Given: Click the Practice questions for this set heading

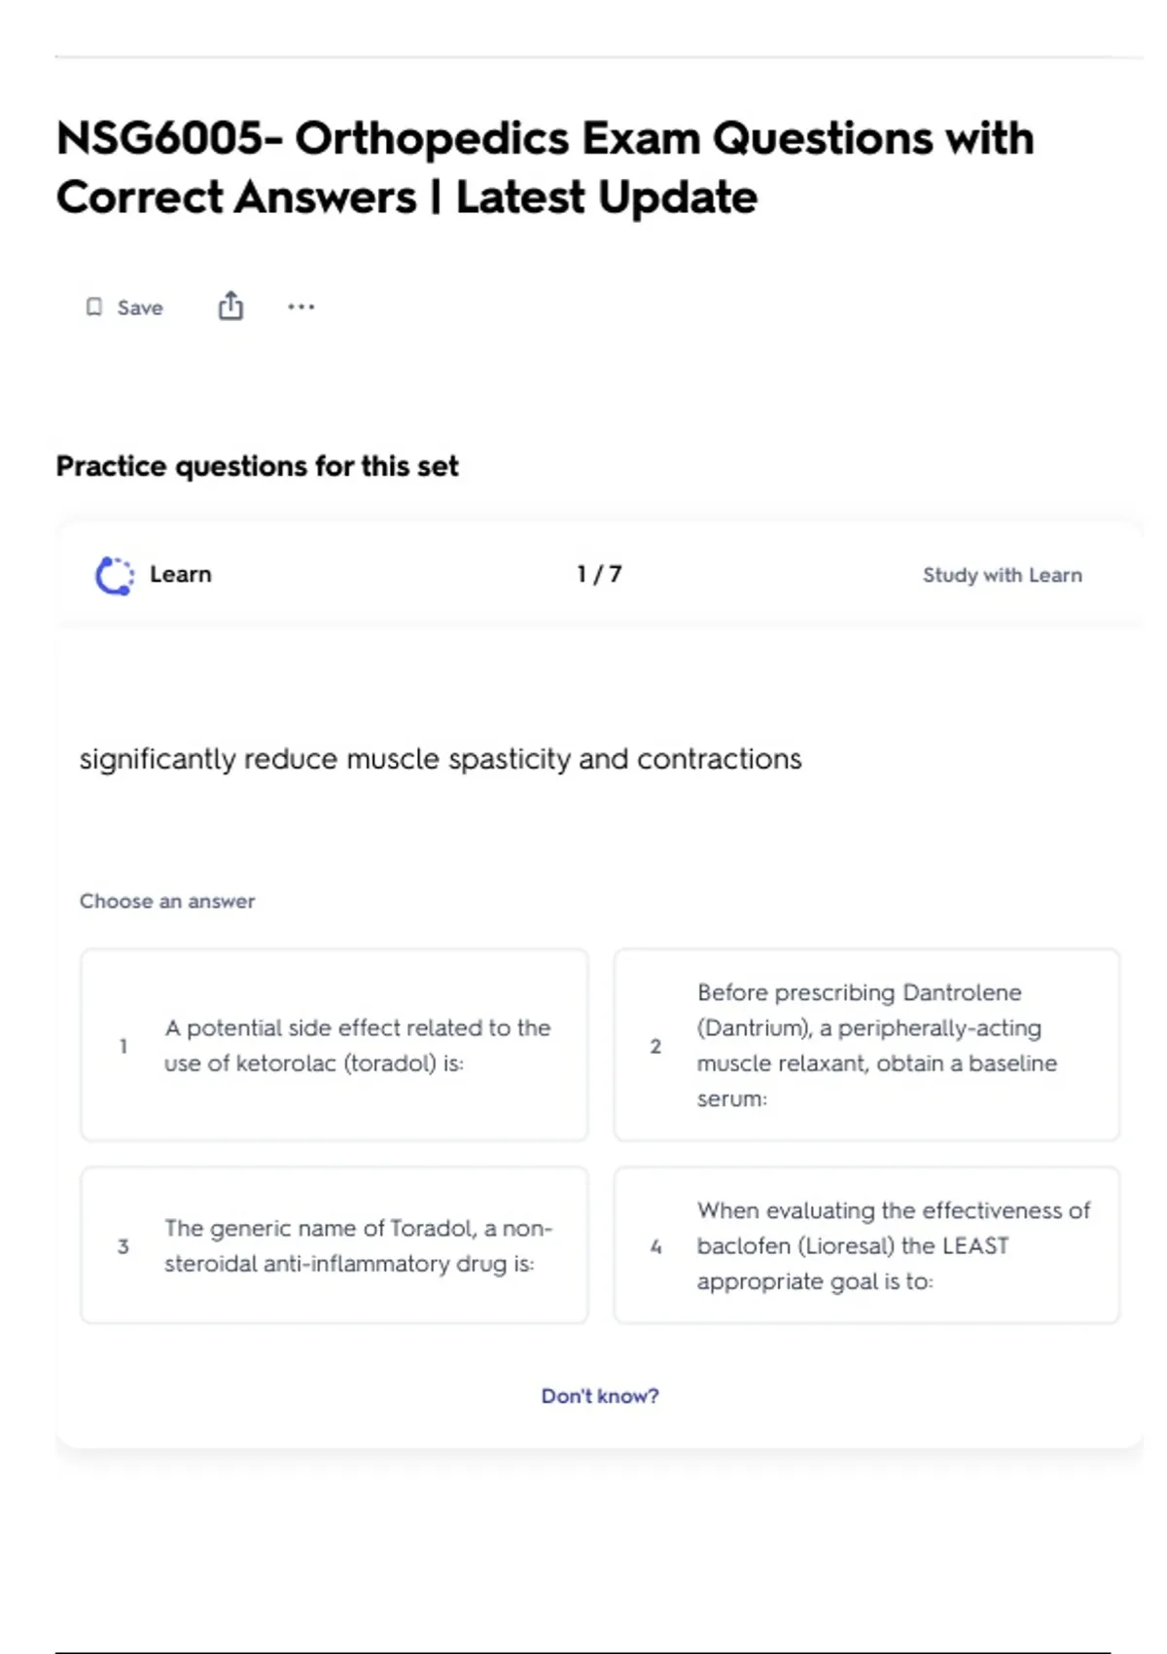Looking at the screenshot, I should point(257,466).
